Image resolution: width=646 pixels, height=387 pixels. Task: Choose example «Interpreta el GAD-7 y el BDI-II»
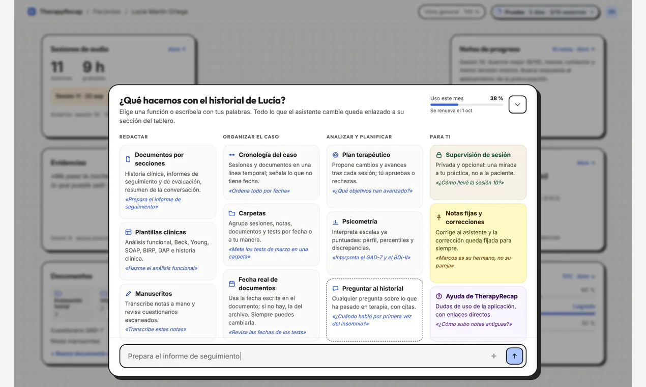[371, 258]
